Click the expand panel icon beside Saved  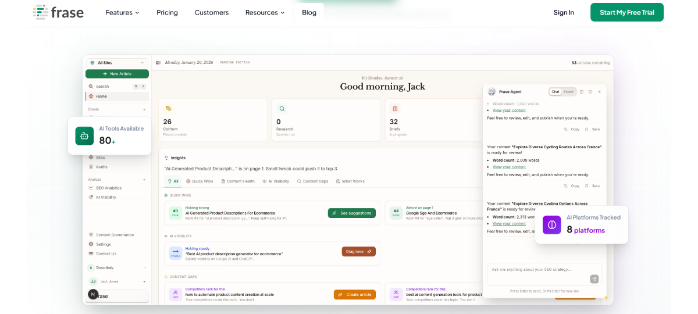pyautogui.click(x=582, y=92)
